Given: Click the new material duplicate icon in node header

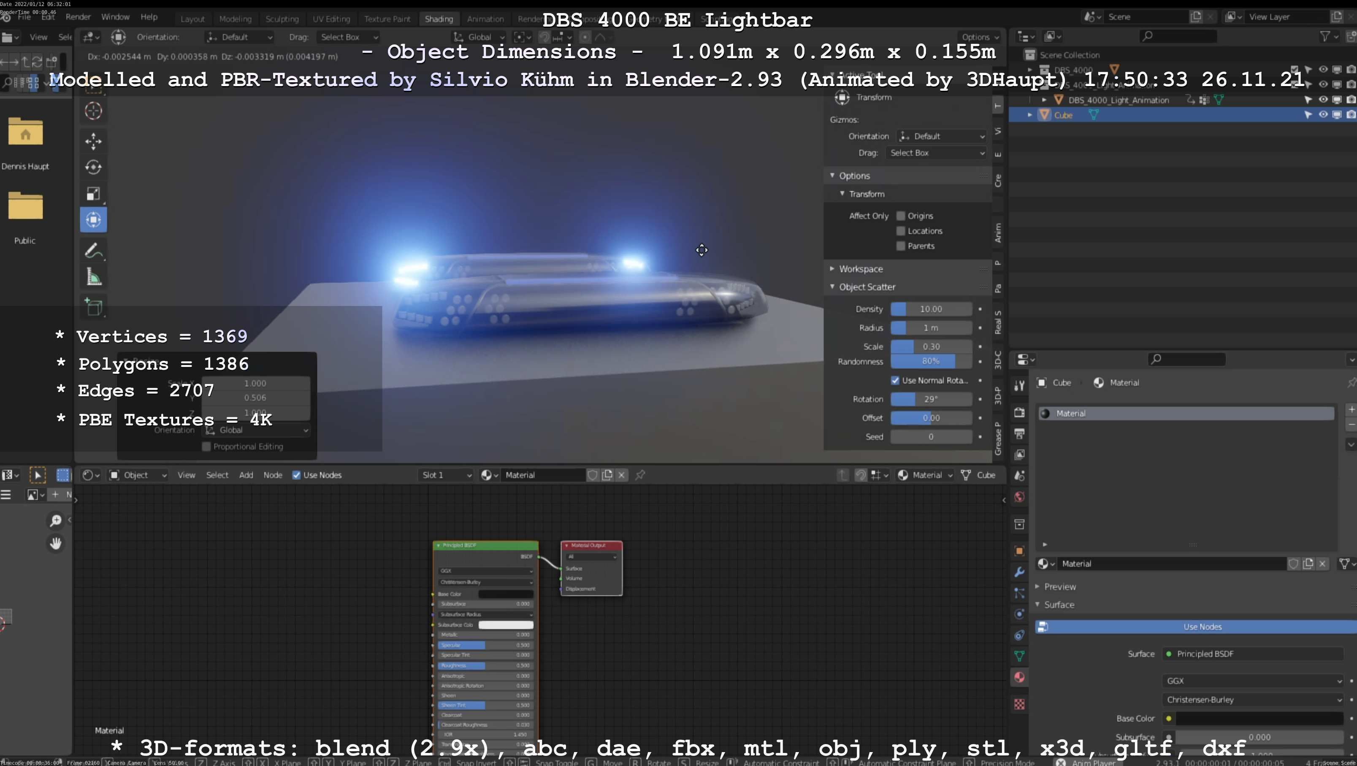Looking at the screenshot, I should click(607, 475).
